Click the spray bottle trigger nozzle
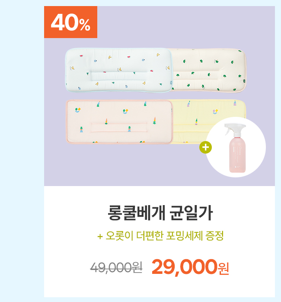Screen dimensions: 281x302 tap(233, 128)
